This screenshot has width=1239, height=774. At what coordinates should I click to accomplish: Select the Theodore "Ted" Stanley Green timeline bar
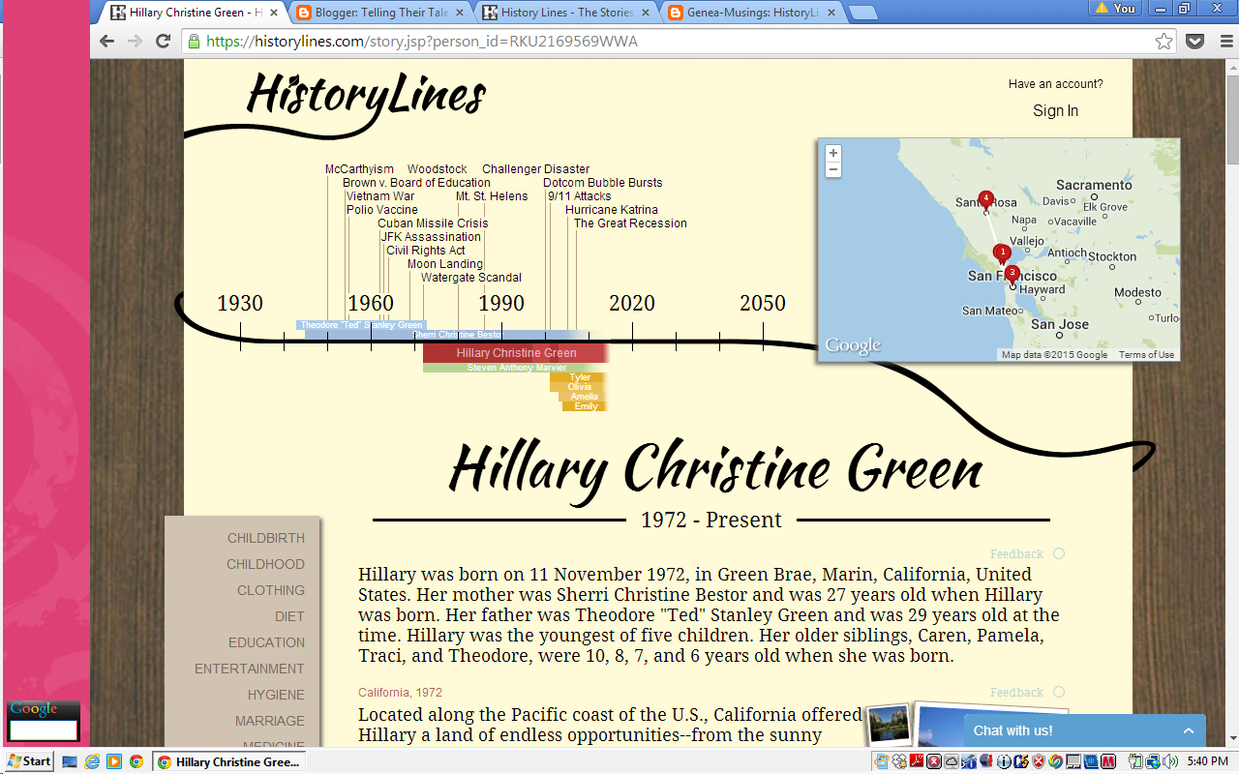(x=361, y=325)
